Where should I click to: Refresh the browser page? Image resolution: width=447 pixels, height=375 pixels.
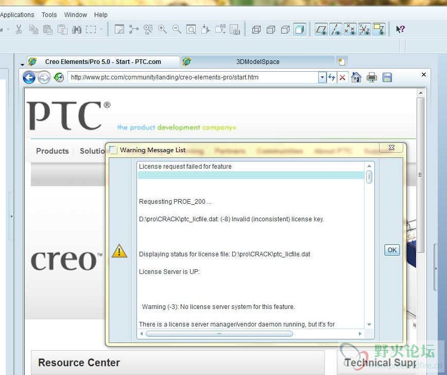point(332,77)
